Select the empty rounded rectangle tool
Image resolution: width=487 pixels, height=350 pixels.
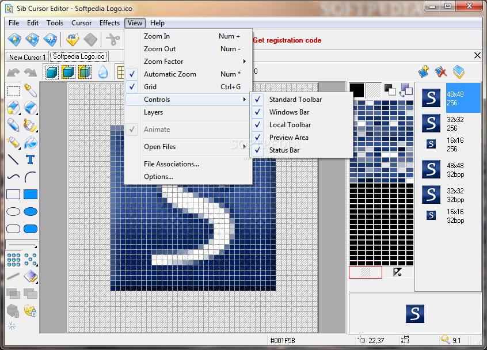click(13, 229)
